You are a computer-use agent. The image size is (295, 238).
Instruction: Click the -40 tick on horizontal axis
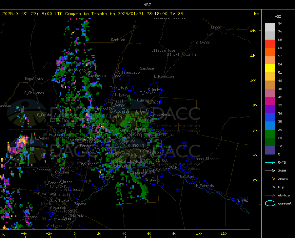click(x=24, y=234)
